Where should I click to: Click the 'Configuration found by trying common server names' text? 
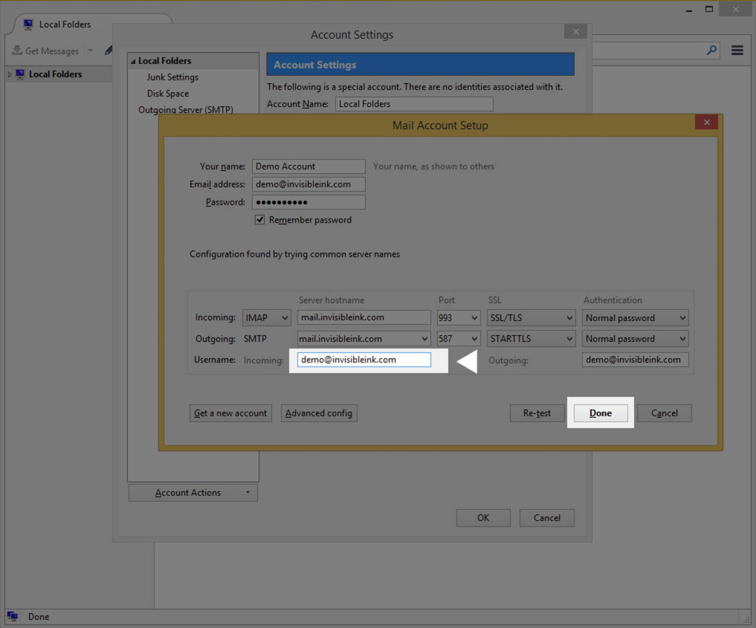[x=295, y=254]
